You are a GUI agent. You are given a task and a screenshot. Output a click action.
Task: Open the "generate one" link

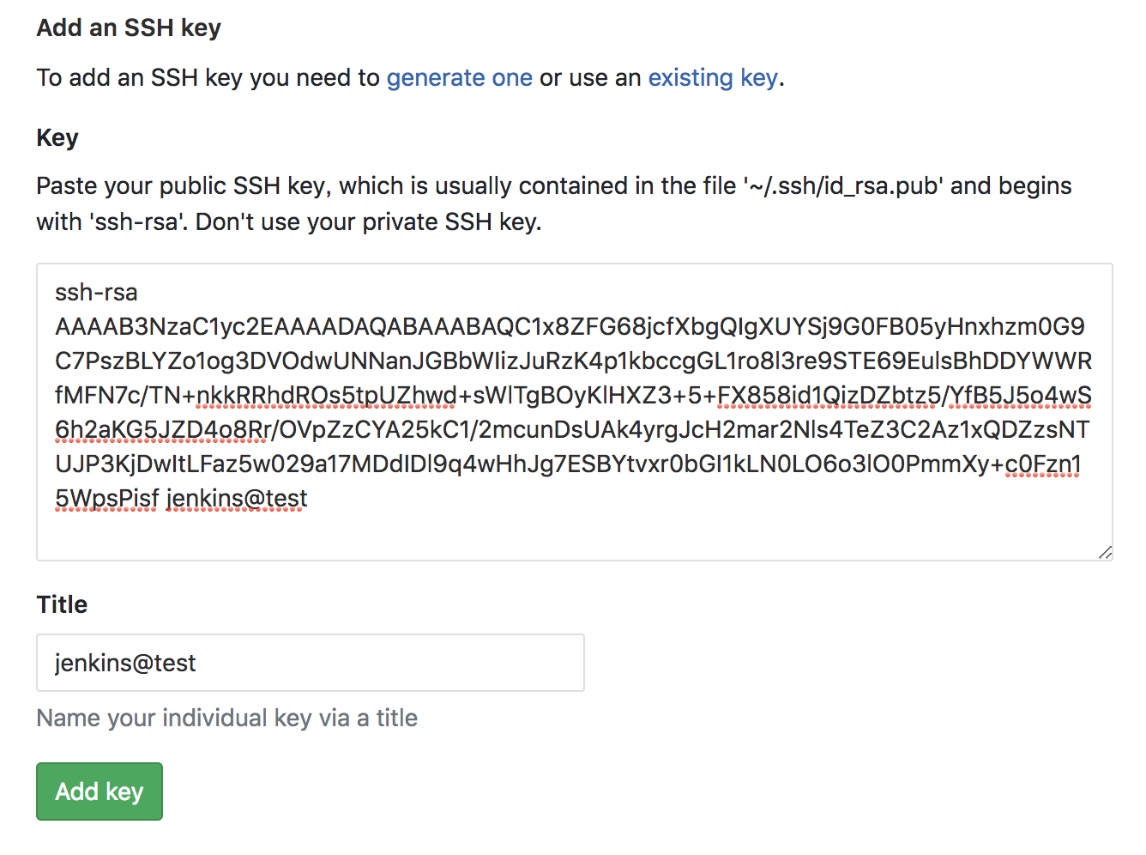pyautogui.click(x=459, y=78)
